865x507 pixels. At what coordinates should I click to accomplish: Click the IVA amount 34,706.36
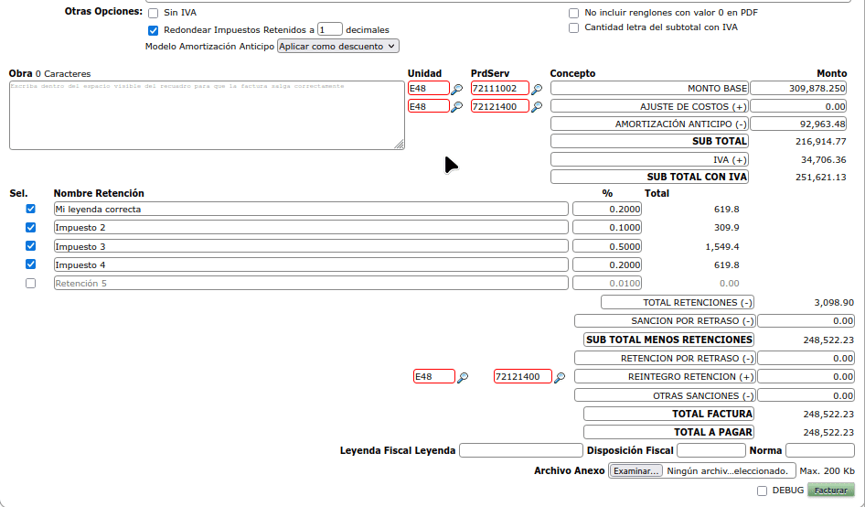(824, 160)
